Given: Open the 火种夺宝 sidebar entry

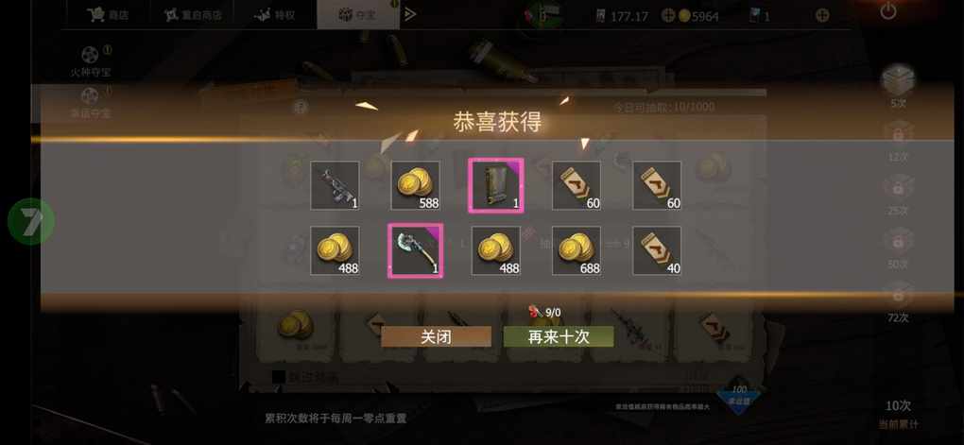Looking at the screenshot, I should (91, 62).
